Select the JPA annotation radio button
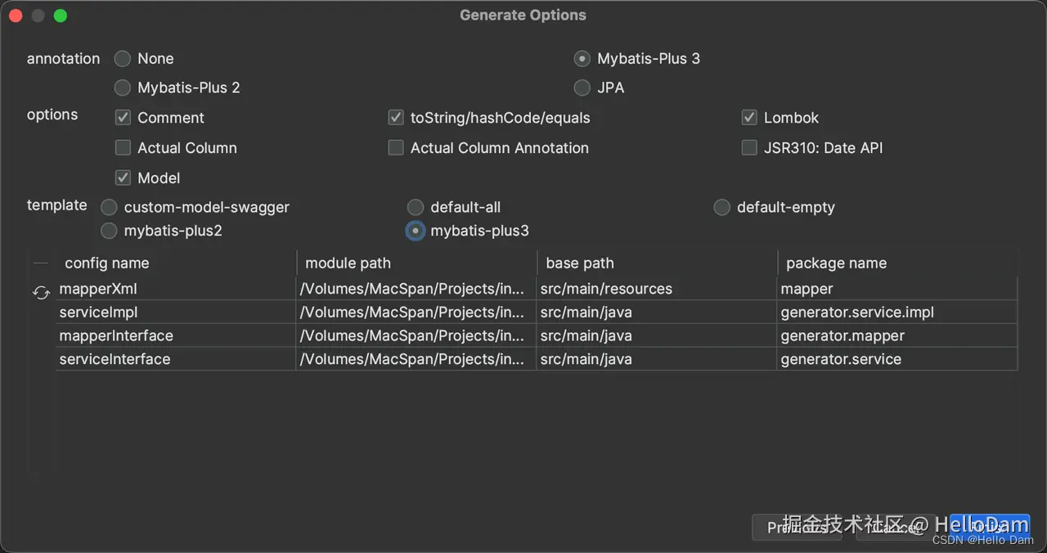The height and width of the screenshot is (553, 1047). 582,88
